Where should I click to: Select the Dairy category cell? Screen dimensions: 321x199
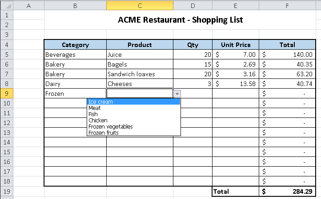coord(75,84)
